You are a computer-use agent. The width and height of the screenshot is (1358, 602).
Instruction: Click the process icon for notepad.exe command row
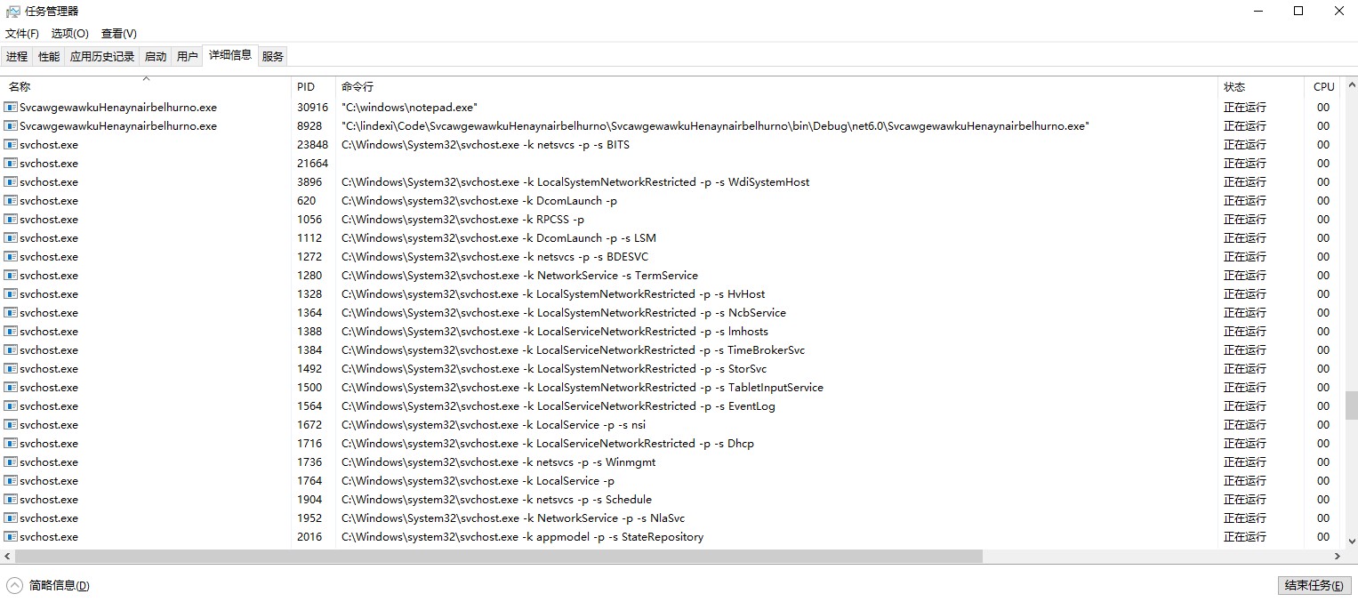[11, 108]
